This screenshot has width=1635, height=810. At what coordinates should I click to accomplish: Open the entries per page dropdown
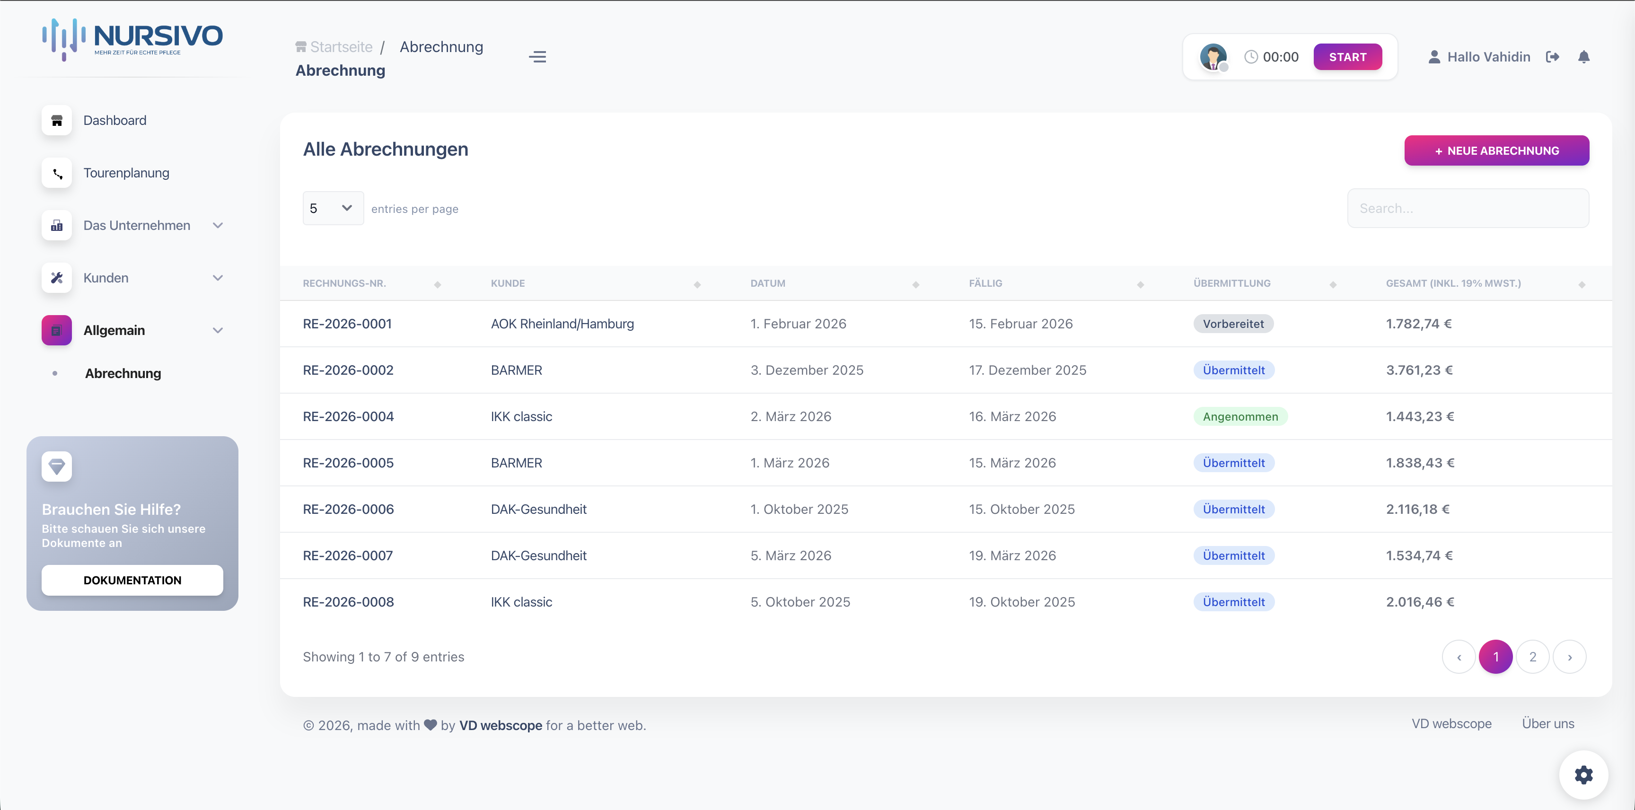(333, 208)
